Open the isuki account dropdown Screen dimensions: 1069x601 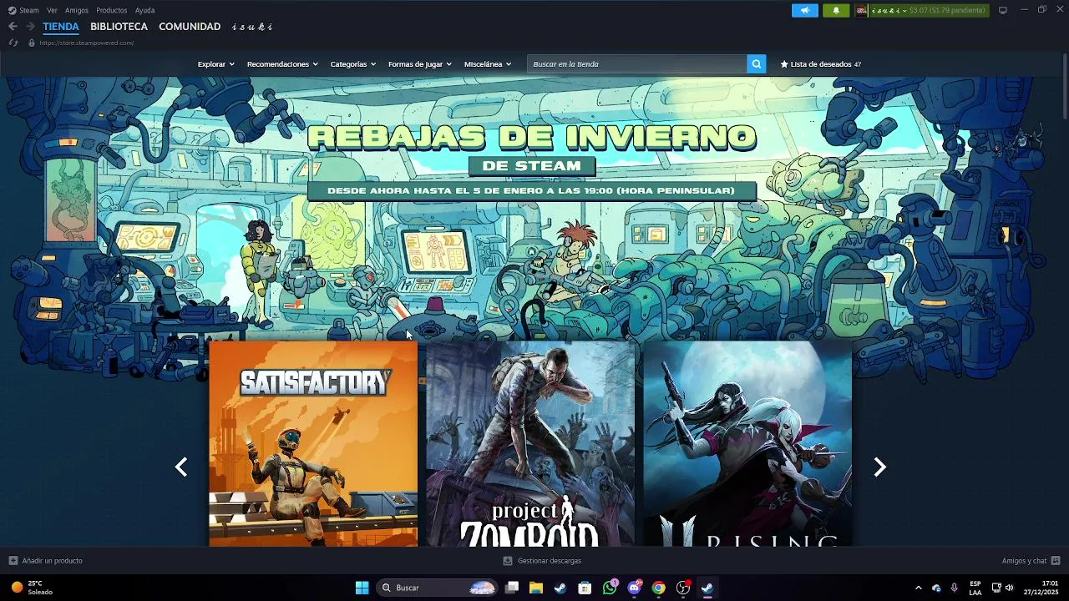889,10
